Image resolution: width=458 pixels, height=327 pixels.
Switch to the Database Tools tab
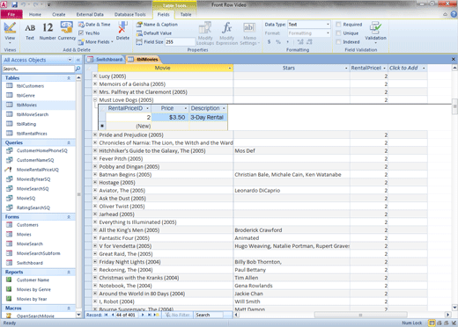click(129, 14)
